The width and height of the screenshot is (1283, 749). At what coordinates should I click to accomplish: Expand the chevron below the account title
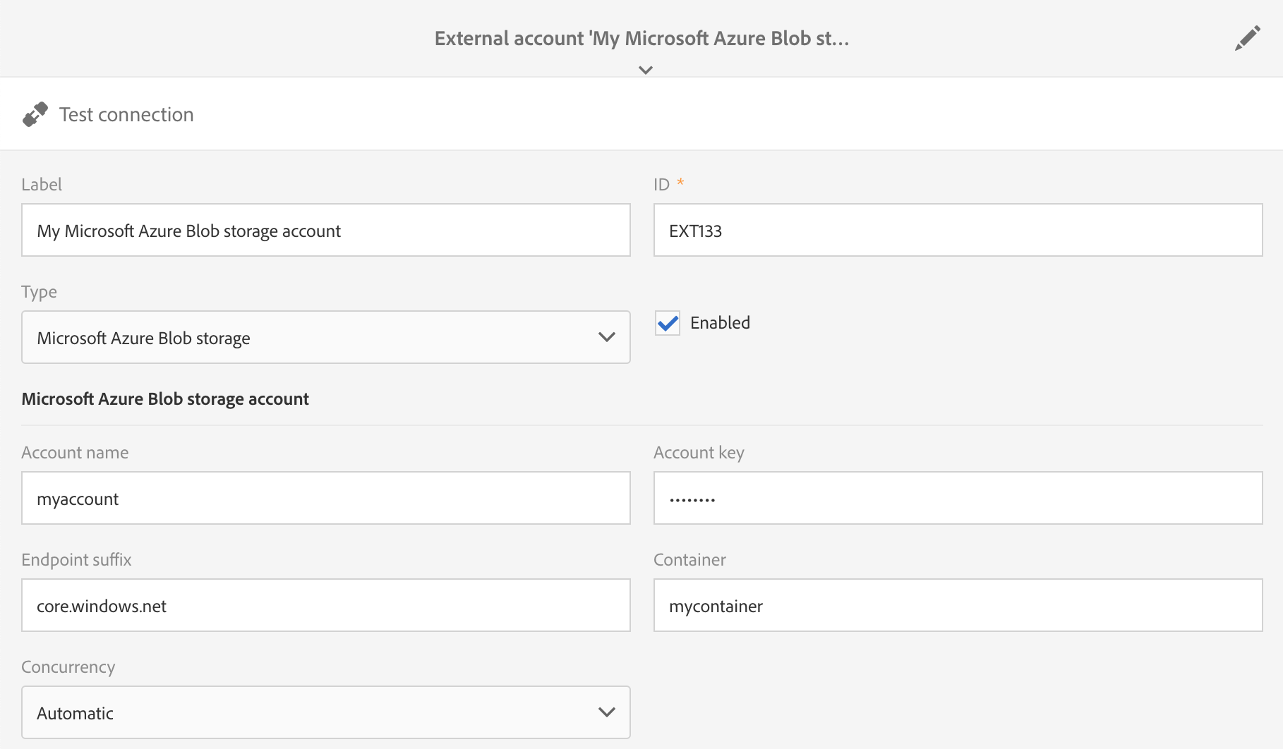point(645,70)
